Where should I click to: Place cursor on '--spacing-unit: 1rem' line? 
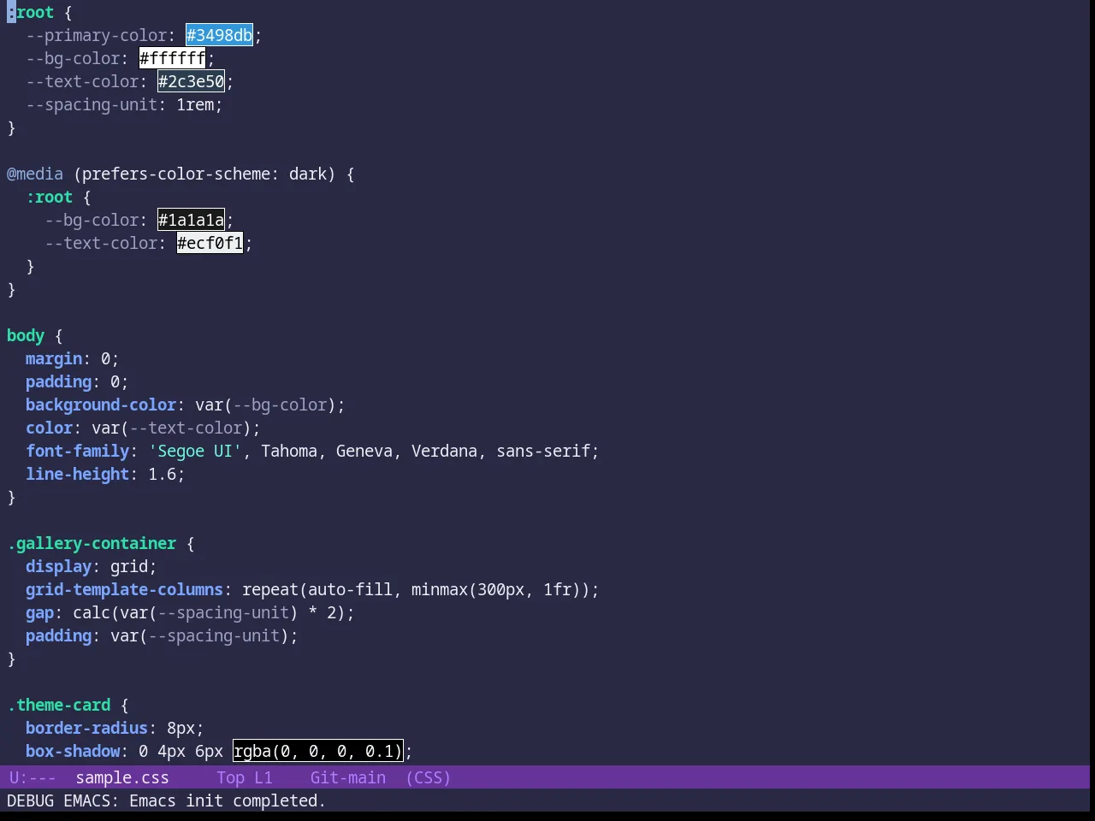[124, 104]
